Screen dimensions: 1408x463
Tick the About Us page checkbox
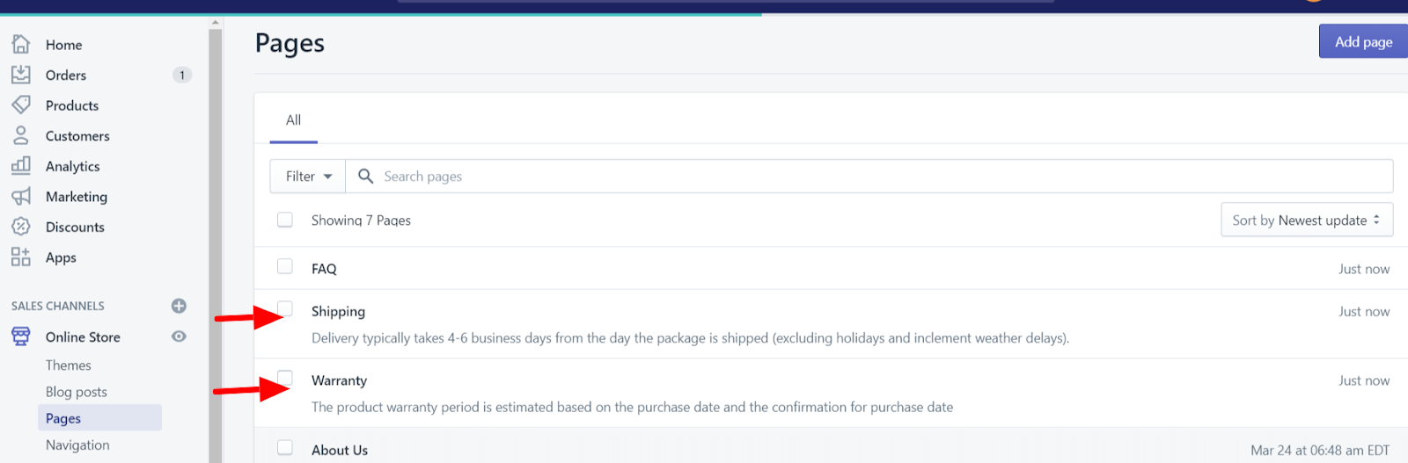pos(285,447)
